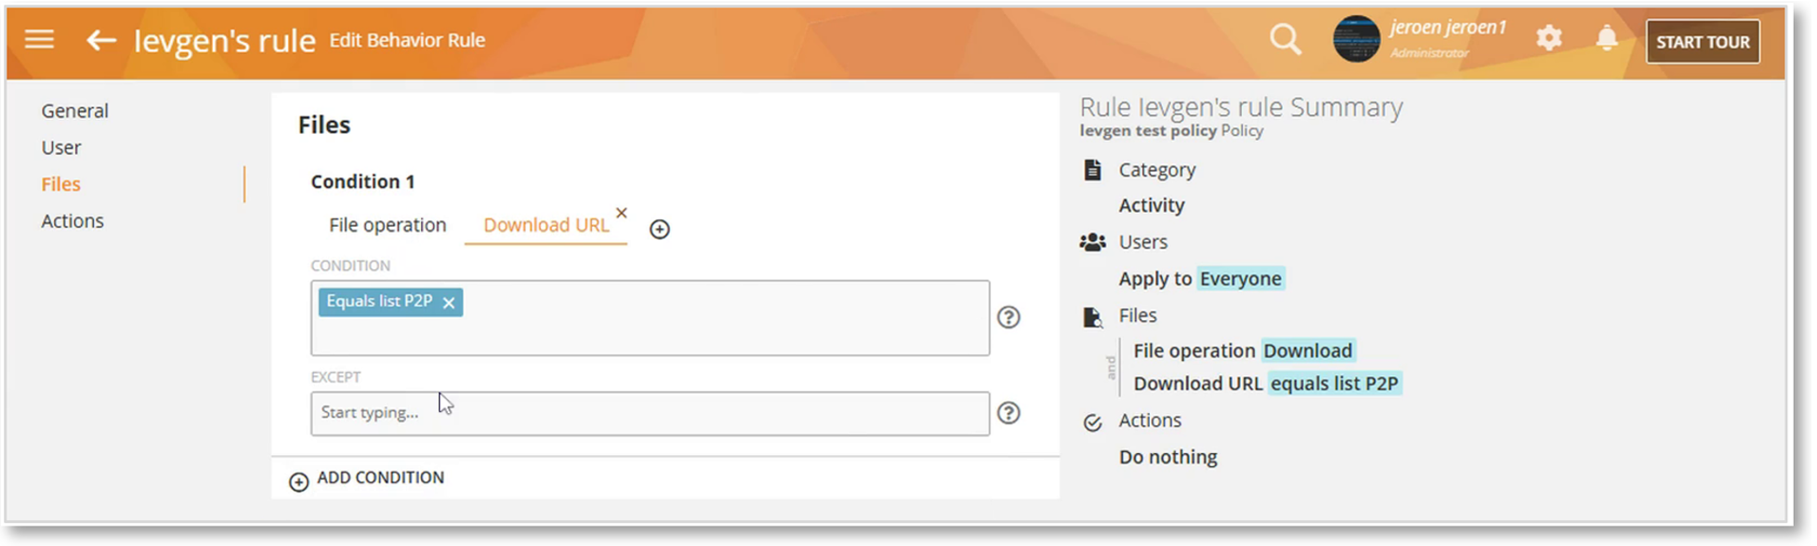Click the Category document icon in summary
This screenshot has height=546, width=1817.
1093,170
